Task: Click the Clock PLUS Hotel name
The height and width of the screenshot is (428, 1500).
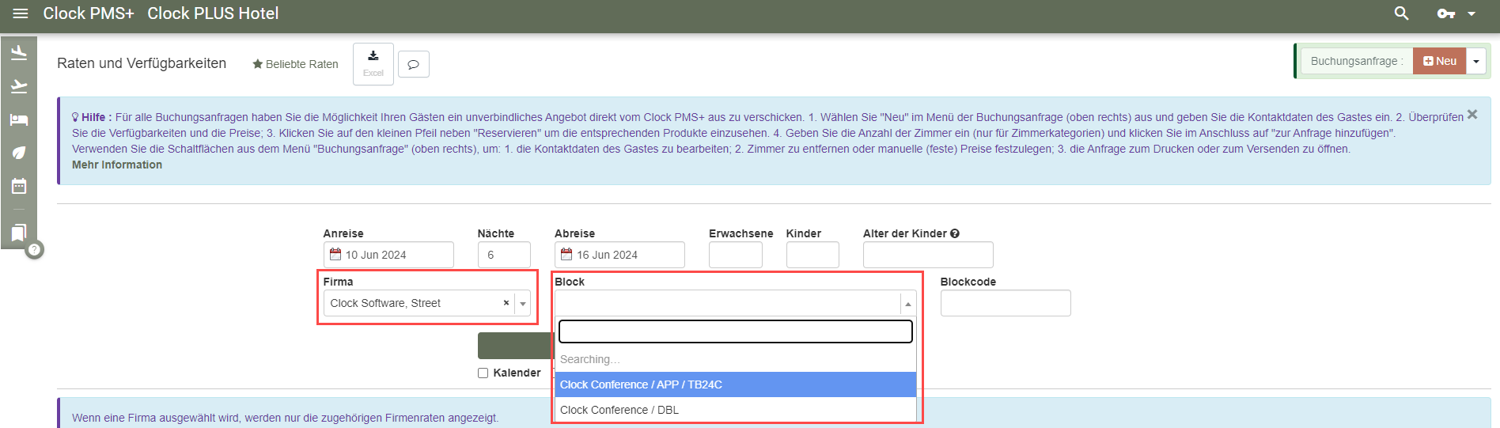Action: click(x=213, y=13)
